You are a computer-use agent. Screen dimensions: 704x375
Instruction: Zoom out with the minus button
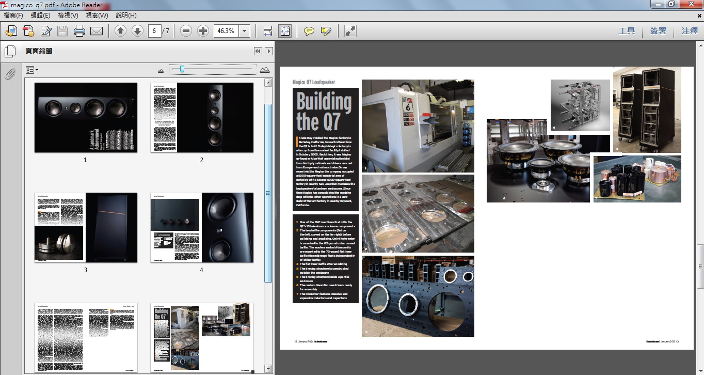coord(186,31)
